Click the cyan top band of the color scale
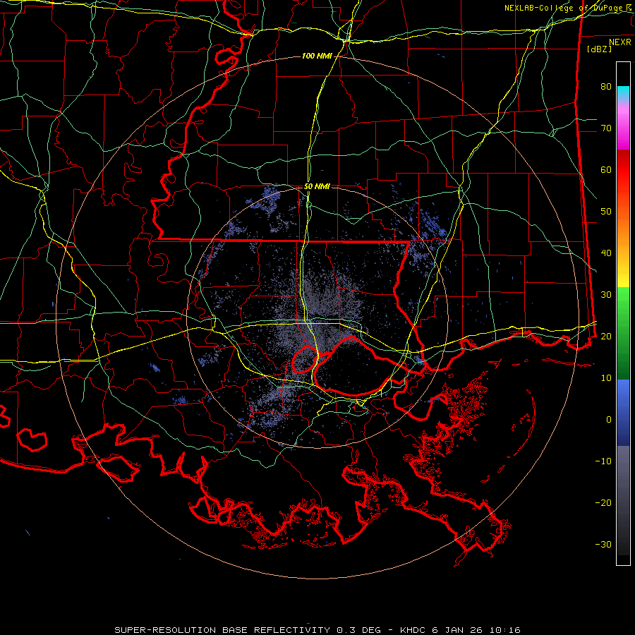This screenshot has width=635, height=635. pyautogui.click(x=623, y=93)
